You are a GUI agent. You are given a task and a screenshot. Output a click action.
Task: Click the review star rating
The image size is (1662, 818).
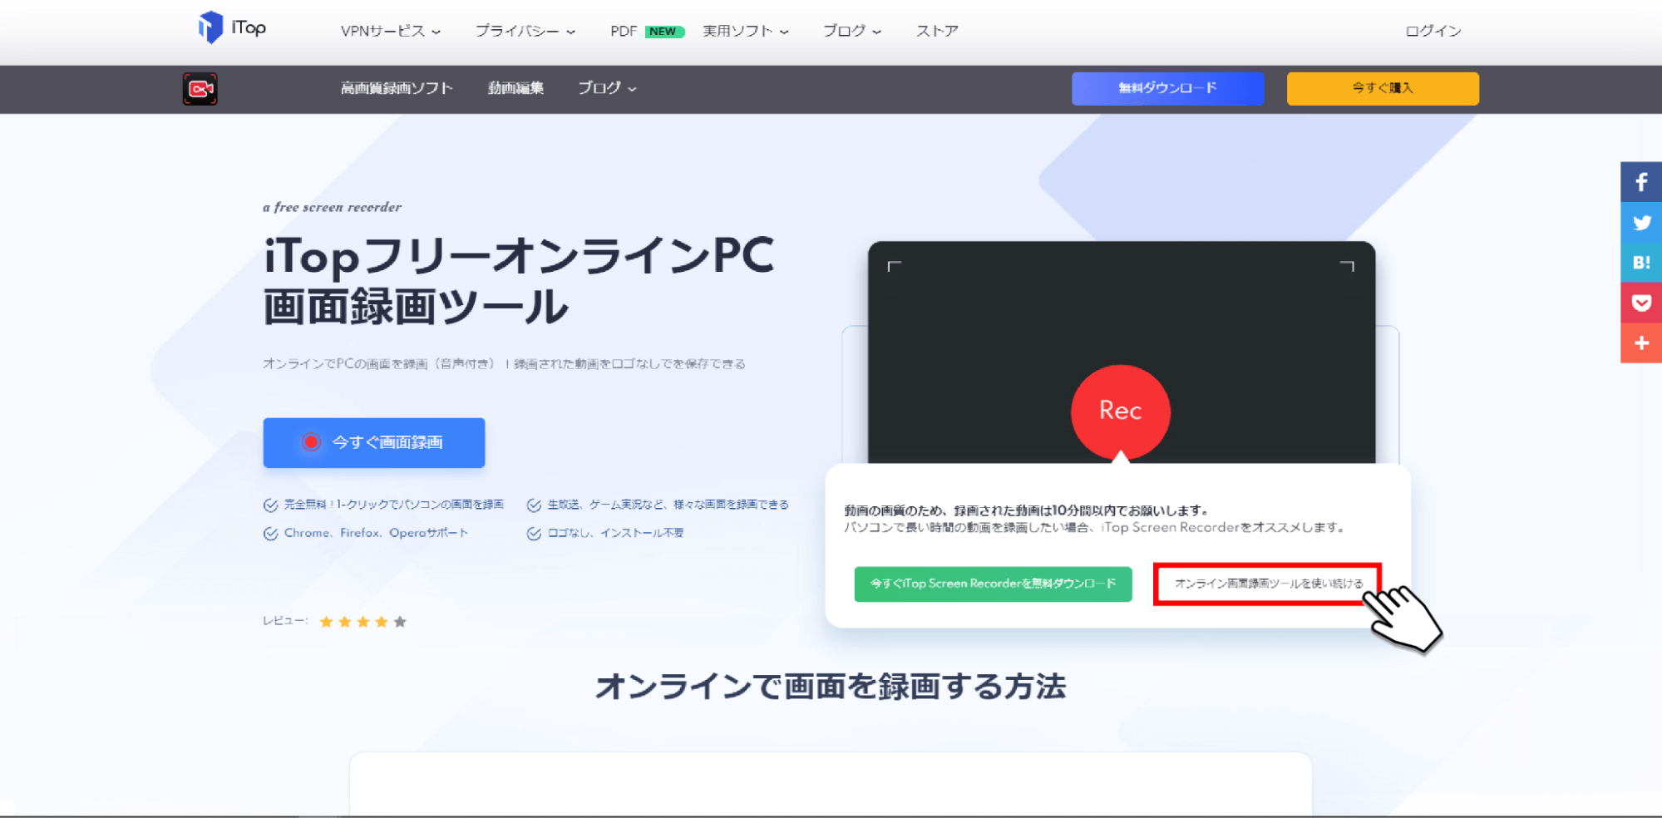click(x=363, y=622)
